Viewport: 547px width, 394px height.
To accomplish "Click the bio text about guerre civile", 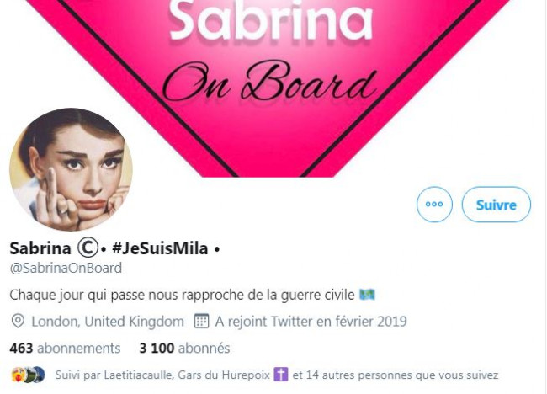I will (182, 295).
